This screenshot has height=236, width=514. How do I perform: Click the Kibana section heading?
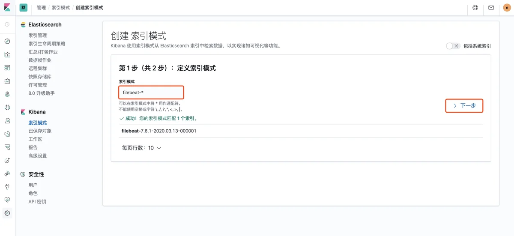37,112
